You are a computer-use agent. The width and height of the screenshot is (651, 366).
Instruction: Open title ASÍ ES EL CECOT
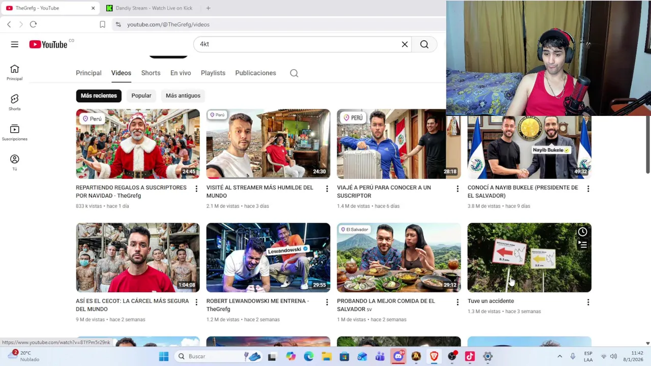[132, 305]
